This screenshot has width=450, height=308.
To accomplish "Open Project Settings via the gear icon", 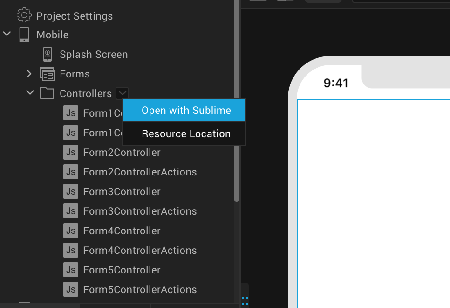I will click(24, 15).
